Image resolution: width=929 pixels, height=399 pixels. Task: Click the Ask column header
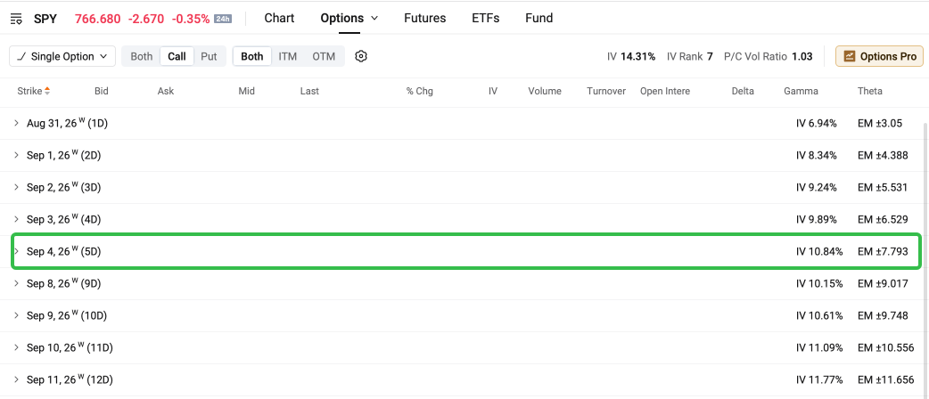[x=166, y=91]
